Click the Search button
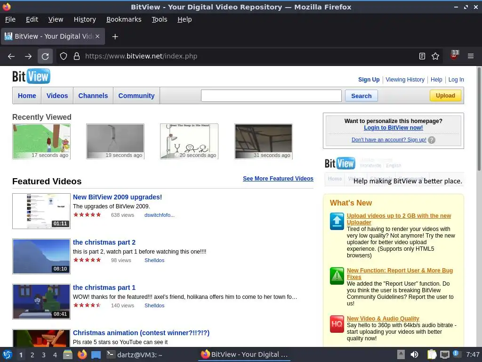The width and height of the screenshot is (482, 362). (x=361, y=96)
